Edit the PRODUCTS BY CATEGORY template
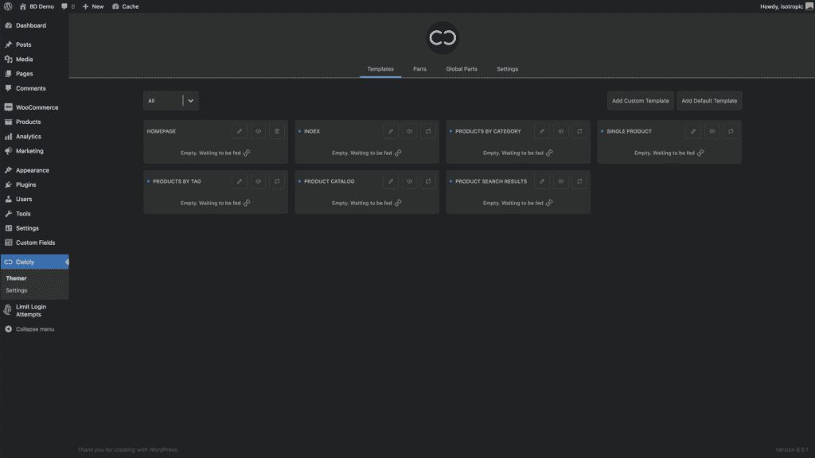This screenshot has width=815, height=458. click(542, 131)
